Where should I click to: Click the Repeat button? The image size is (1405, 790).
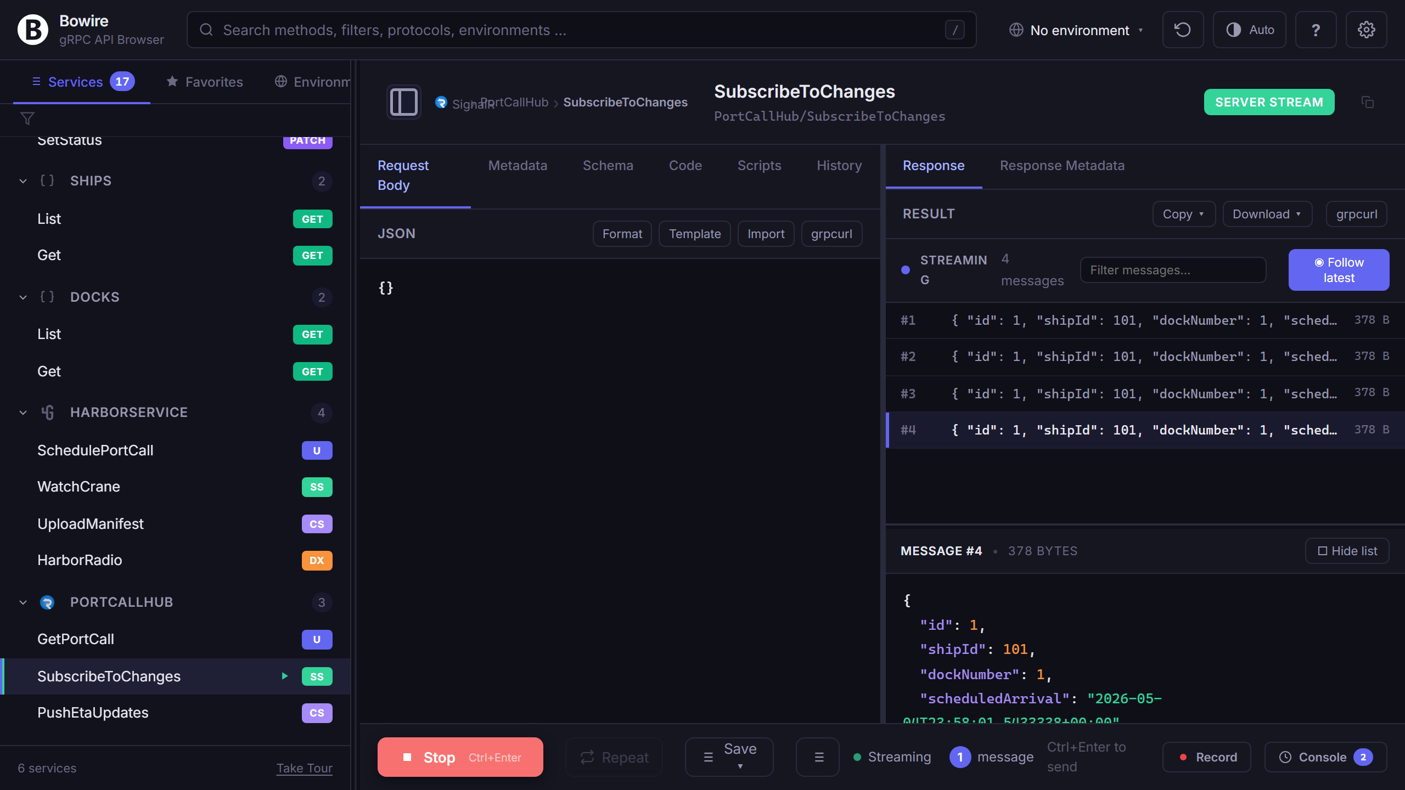(x=614, y=757)
